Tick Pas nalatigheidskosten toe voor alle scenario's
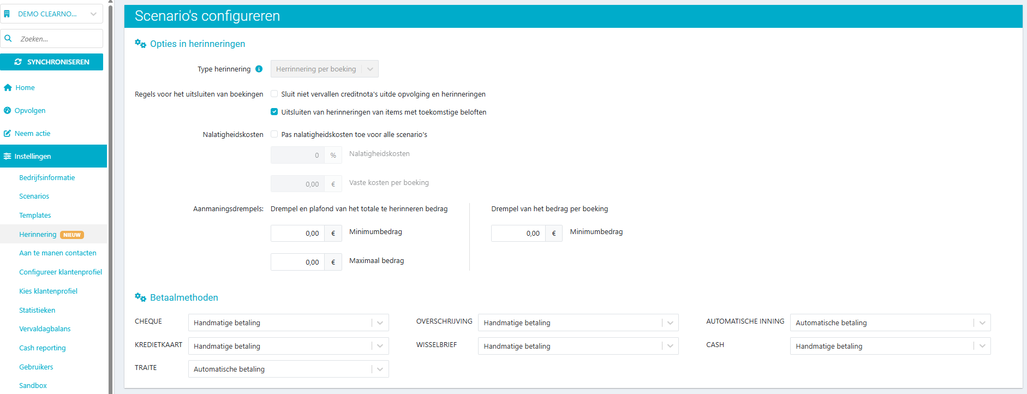 pyautogui.click(x=274, y=134)
